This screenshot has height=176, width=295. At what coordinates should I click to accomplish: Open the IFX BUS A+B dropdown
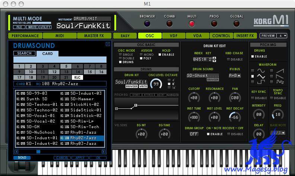[234, 75]
